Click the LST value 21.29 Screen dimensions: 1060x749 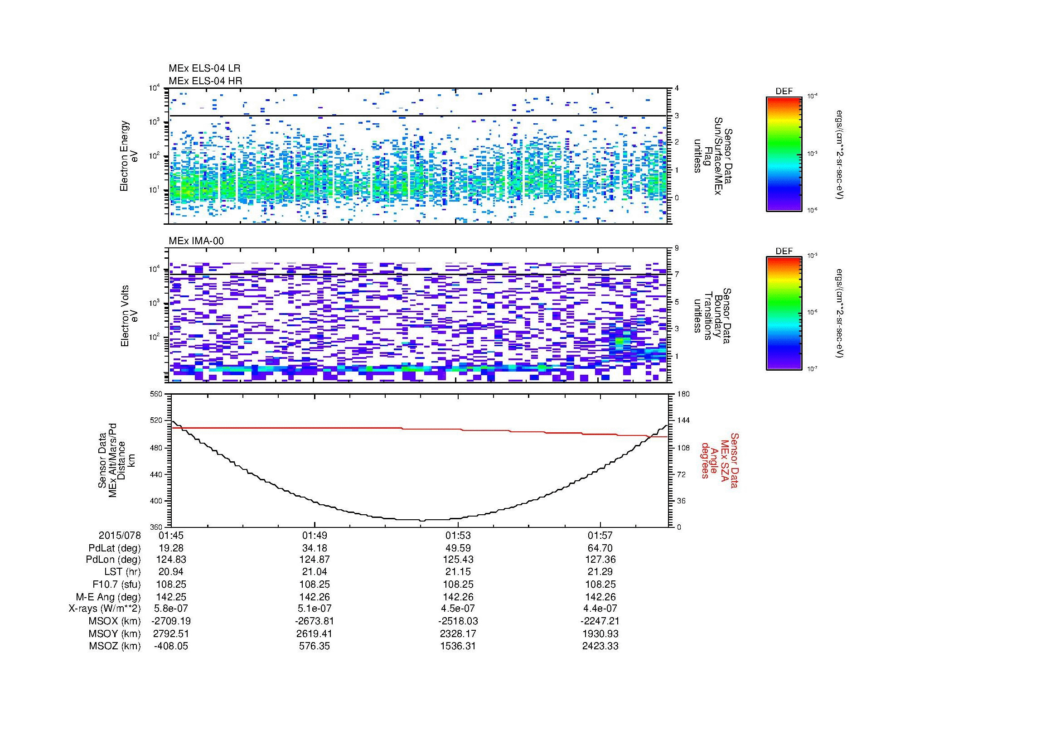(600, 572)
